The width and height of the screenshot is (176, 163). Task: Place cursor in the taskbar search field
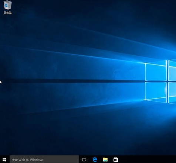[x=44, y=160]
